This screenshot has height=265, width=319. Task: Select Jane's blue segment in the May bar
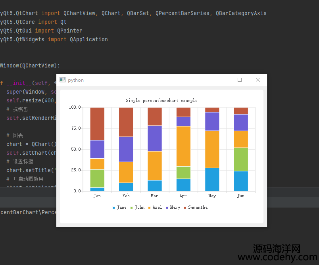point(212,179)
